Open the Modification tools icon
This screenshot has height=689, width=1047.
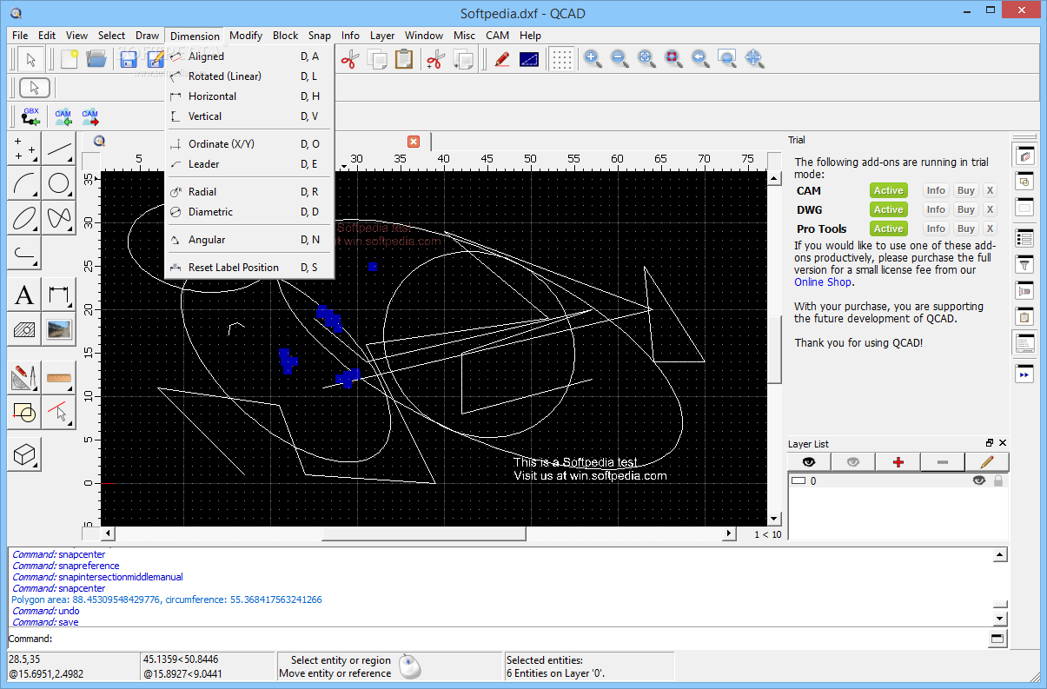[24, 378]
